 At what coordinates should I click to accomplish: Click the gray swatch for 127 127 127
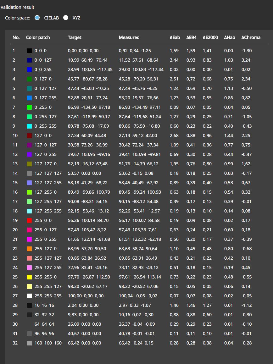(29, 173)
